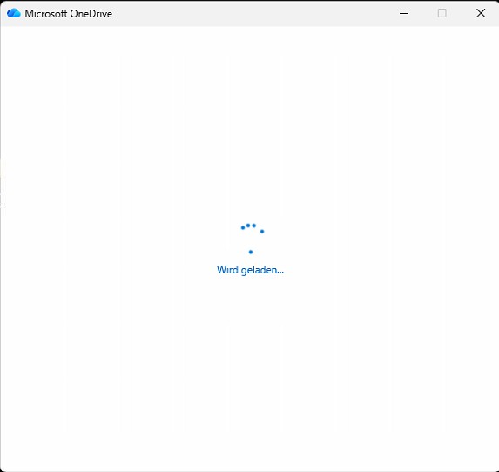Click the "Microsoft OneDrive" window title text
This screenshot has width=499, height=472.
pos(69,14)
